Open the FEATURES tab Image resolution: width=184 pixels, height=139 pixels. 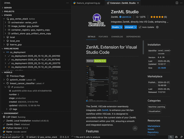(103, 37)
